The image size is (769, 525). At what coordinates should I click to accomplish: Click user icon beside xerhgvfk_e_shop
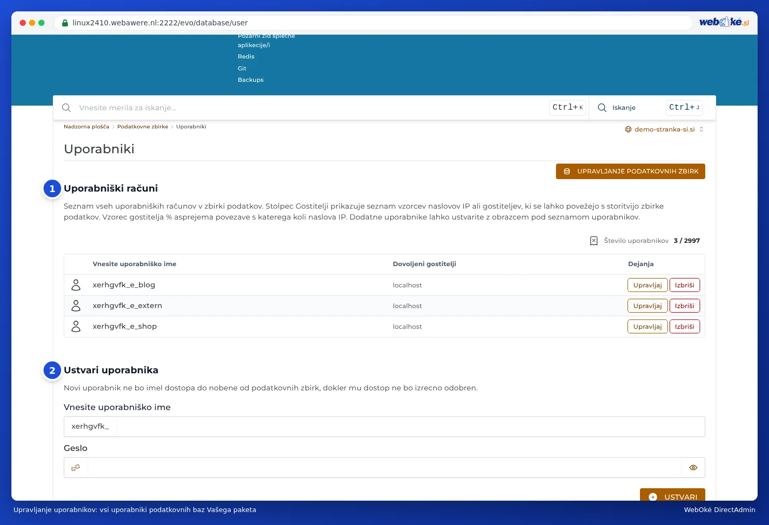(76, 326)
